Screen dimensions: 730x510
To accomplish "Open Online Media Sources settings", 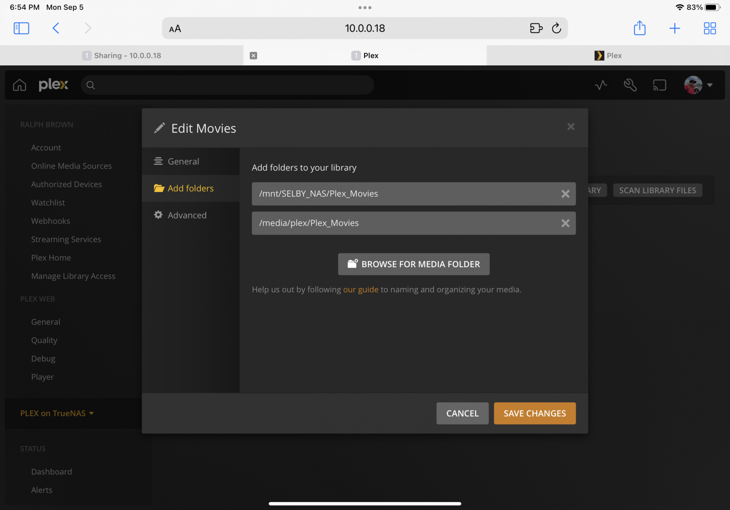I will (x=71, y=166).
